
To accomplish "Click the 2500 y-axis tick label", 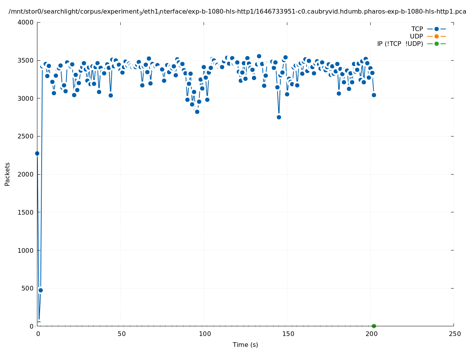I will point(25,136).
